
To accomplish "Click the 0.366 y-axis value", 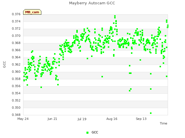I will point(16,50).
